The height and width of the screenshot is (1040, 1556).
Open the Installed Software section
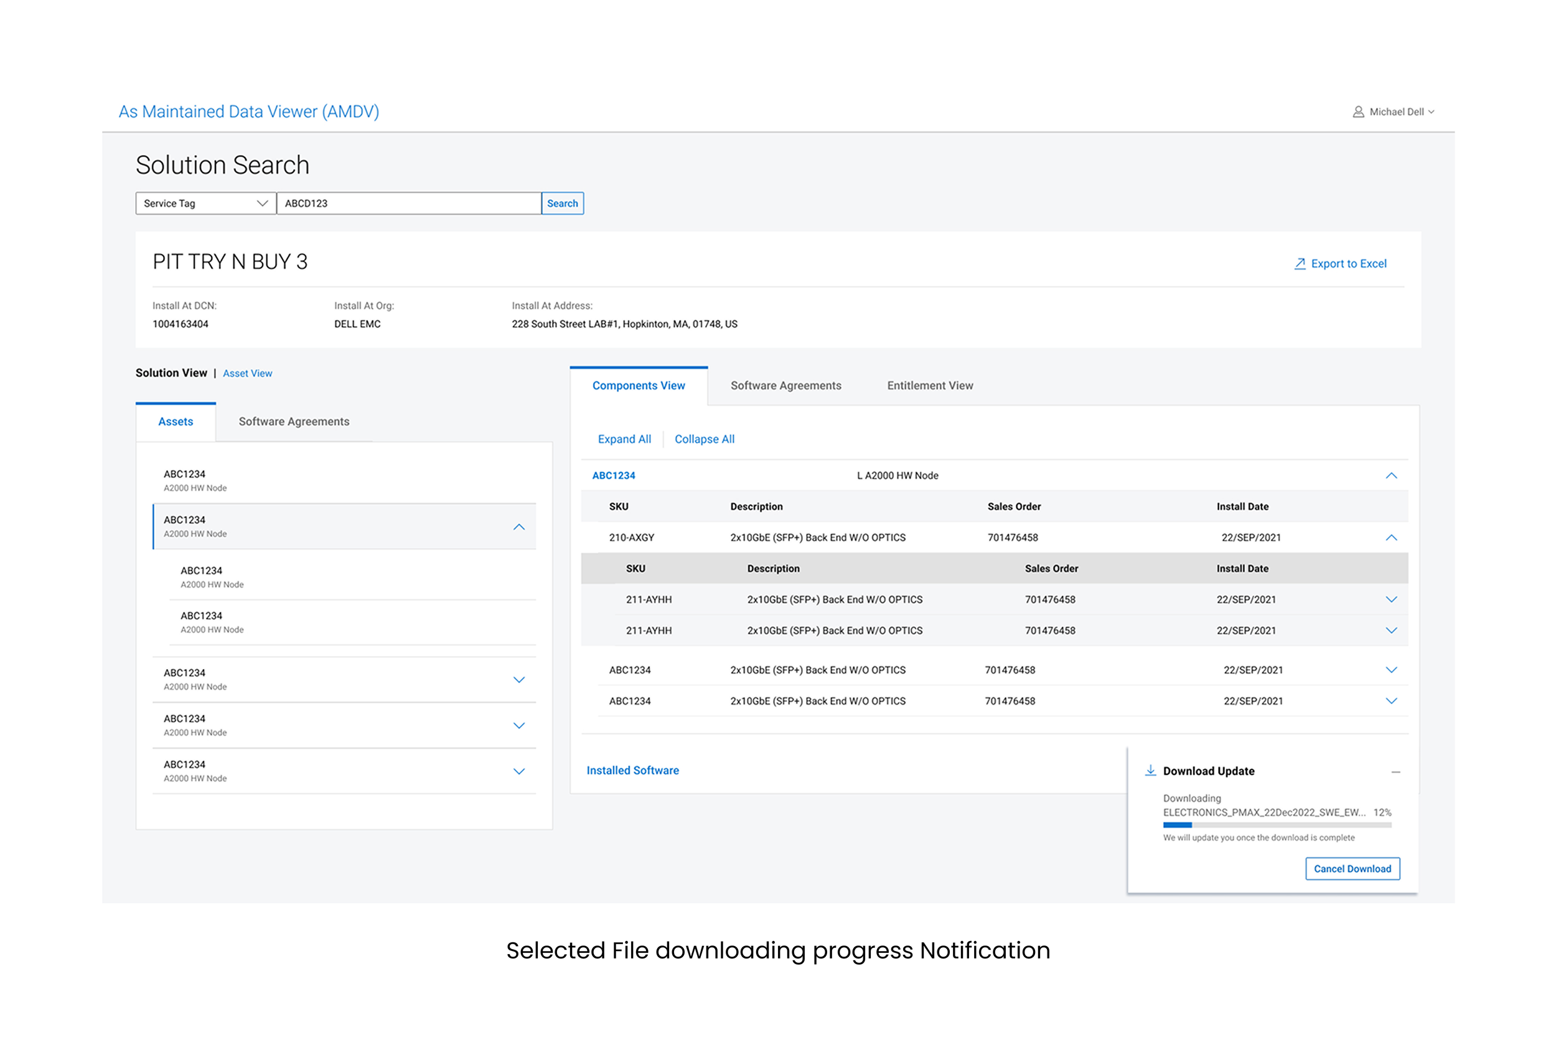(633, 771)
